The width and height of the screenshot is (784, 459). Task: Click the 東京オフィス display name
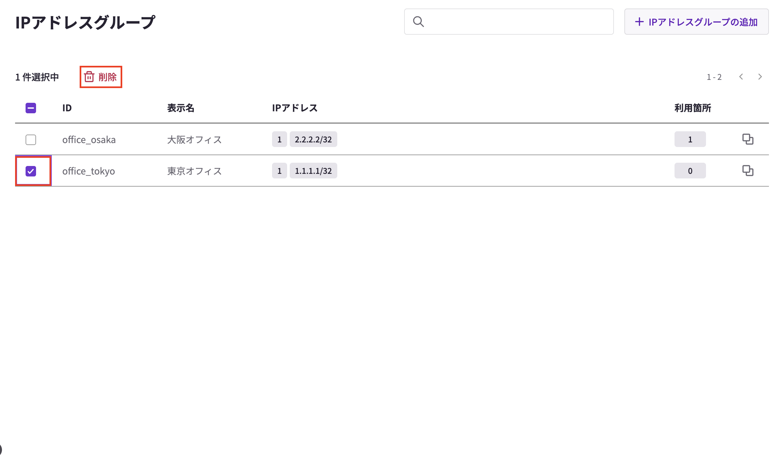pyautogui.click(x=194, y=171)
